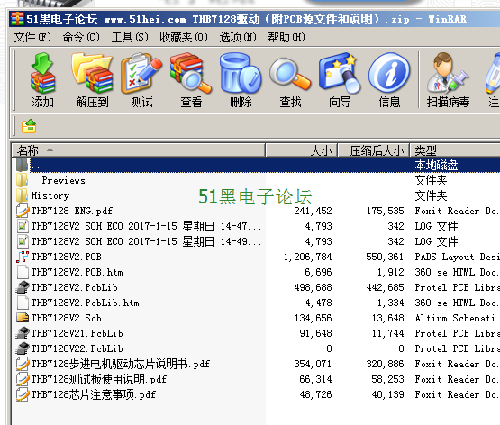Open the 选项(N) menu
Image resolution: width=500 pixels, height=425 pixels.
click(x=238, y=37)
